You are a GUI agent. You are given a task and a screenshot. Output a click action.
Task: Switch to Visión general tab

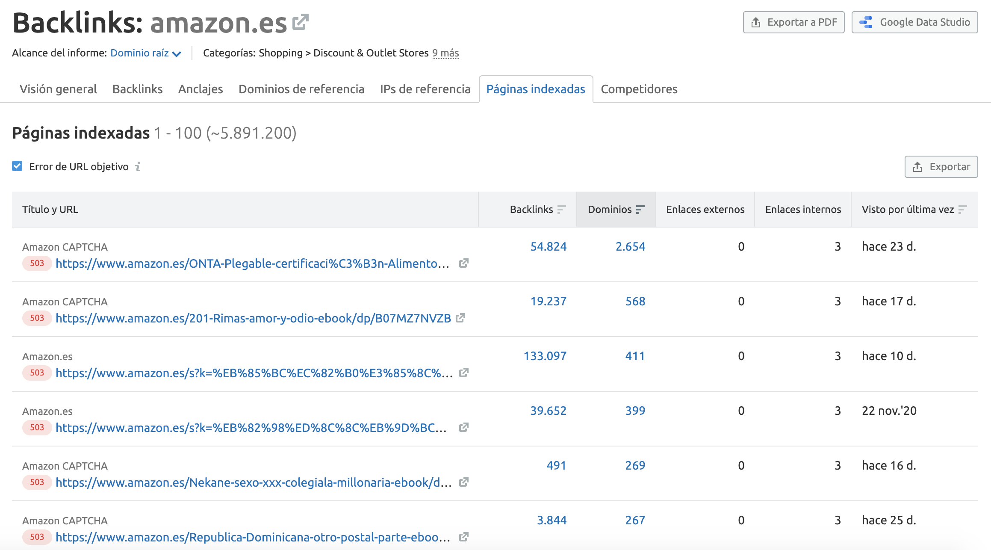[x=58, y=89]
